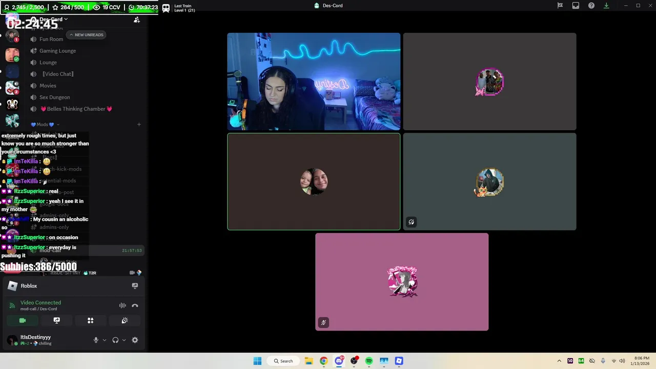Expand the Des-Cord server name dropdown

(x=54, y=19)
